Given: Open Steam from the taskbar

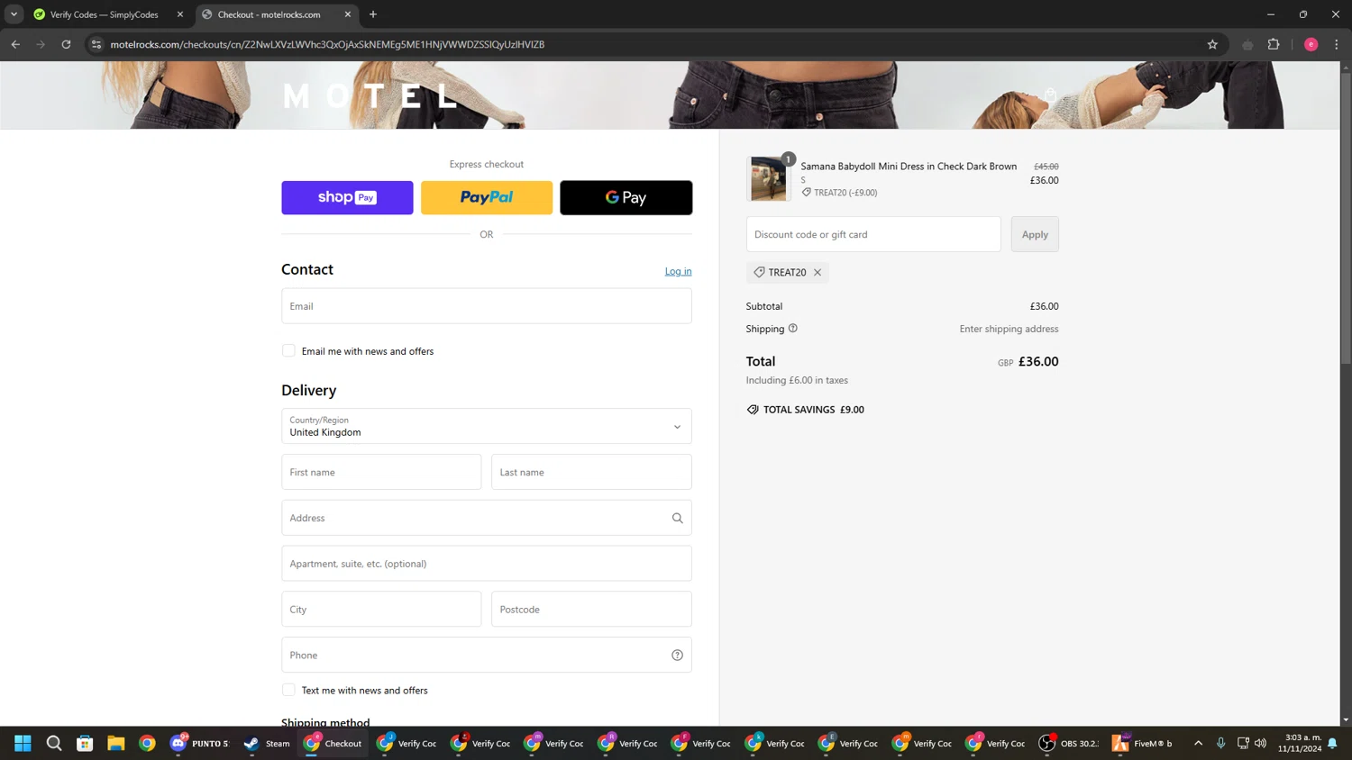Looking at the screenshot, I should pyautogui.click(x=267, y=743).
